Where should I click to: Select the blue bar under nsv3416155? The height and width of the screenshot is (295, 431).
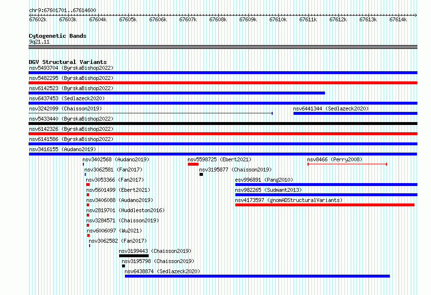(223, 154)
